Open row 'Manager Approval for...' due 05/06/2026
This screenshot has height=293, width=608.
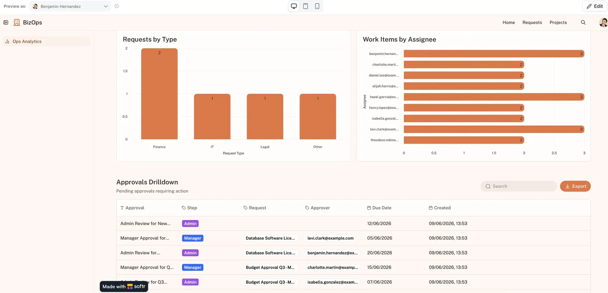(x=353, y=238)
